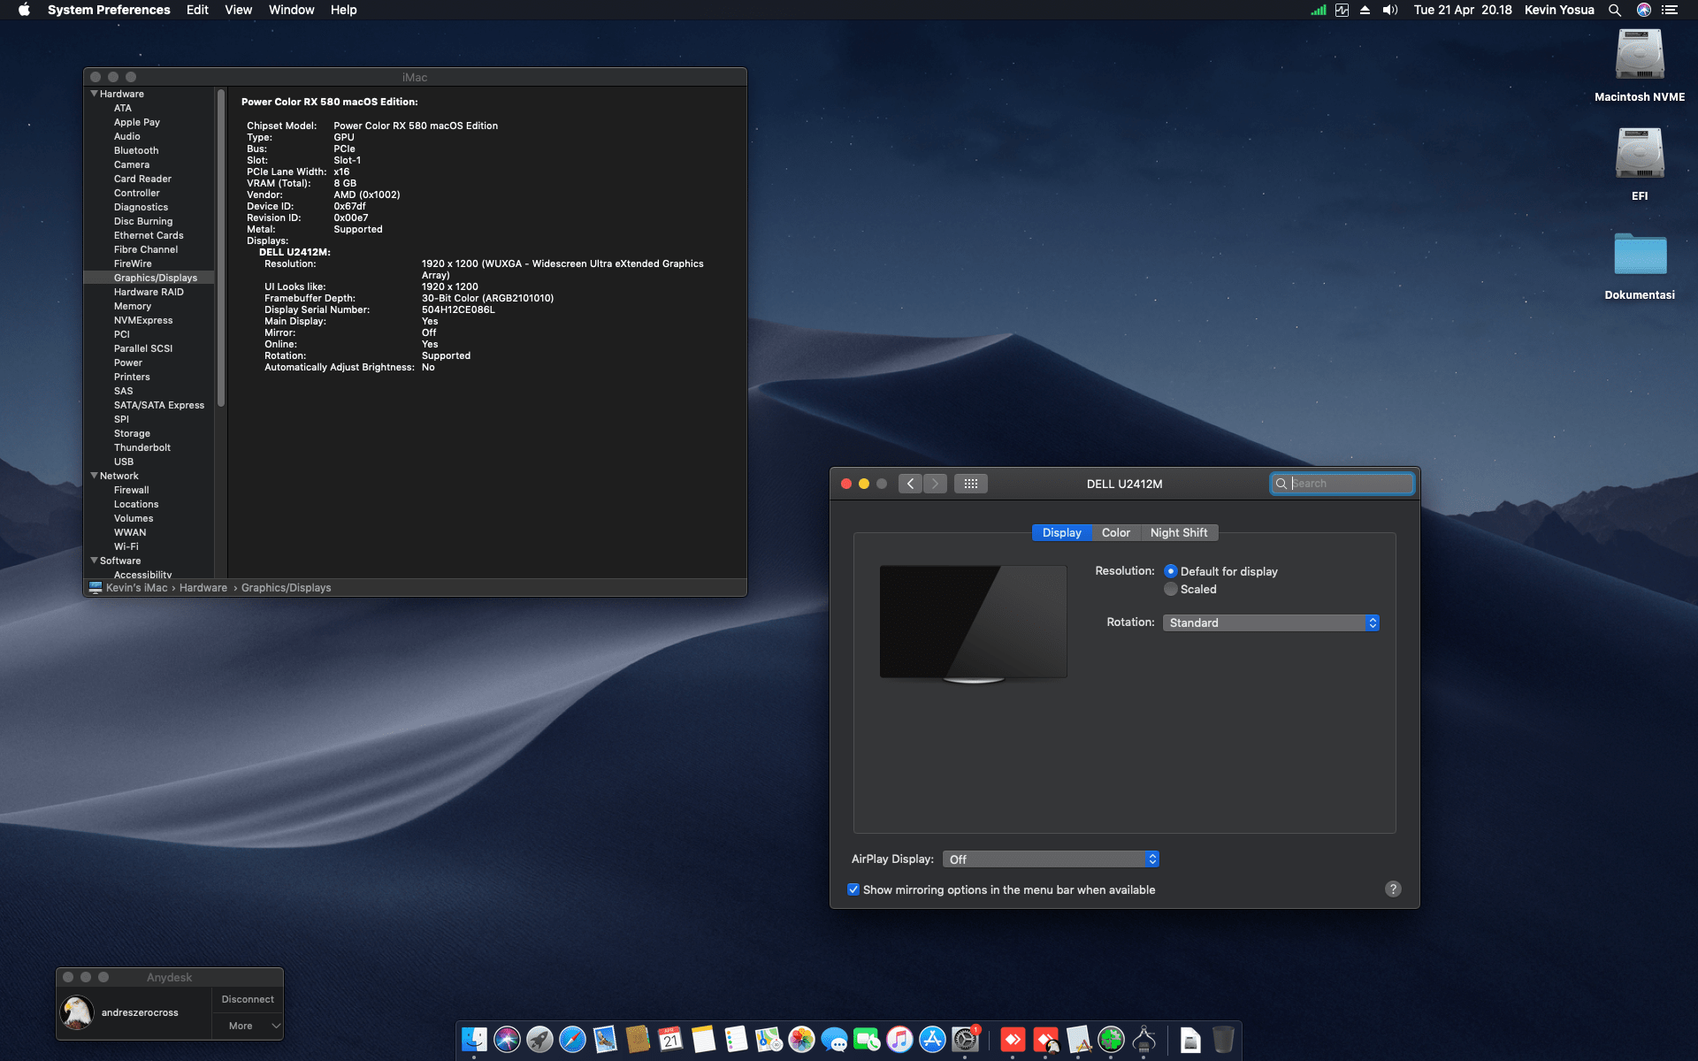This screenshot has height=1061, width=1698.
Task: Open the AirPlay Display dropdown
Action: (x=1051, y=859)
